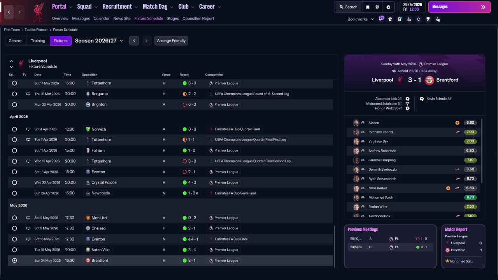Screen dimensions: 498x280
Task: Click the trophy bookmark icon
Action: click(428, 19)
